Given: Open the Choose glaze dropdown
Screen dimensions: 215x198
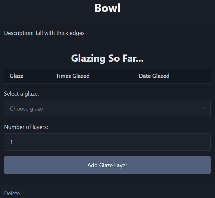Looking at the screenshot, I should [x=107, y=108].
